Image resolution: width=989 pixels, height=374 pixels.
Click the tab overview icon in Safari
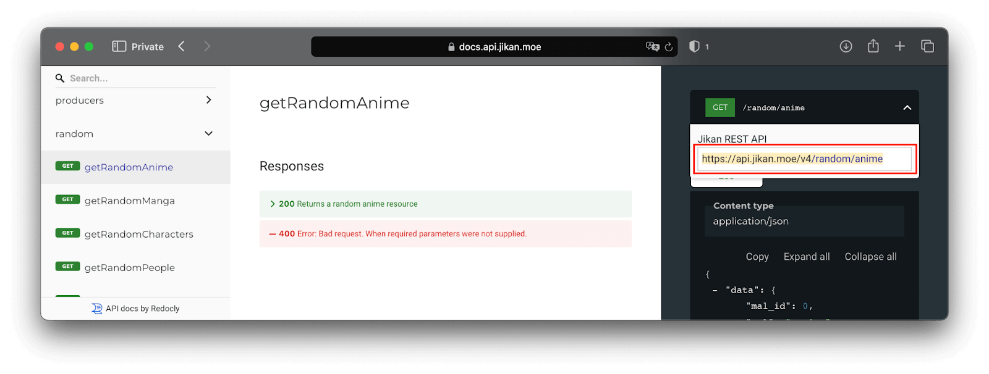(927, 46)
